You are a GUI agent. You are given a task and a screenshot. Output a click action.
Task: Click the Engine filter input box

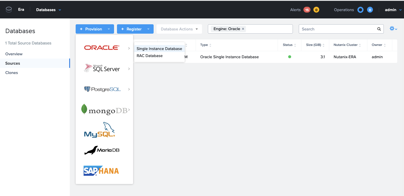pyautogui.click(x=250, y=29)
